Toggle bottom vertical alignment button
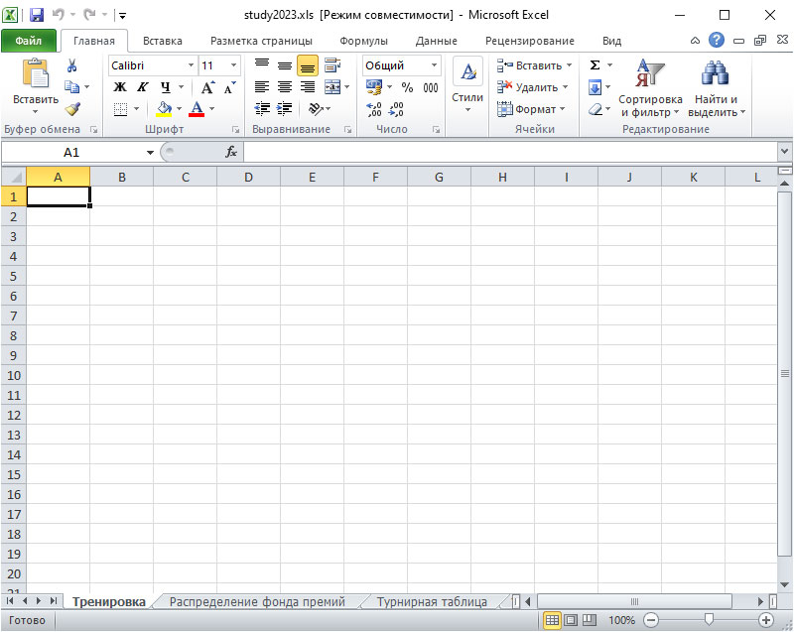This screenshot has height=632, width=794. 308,65
